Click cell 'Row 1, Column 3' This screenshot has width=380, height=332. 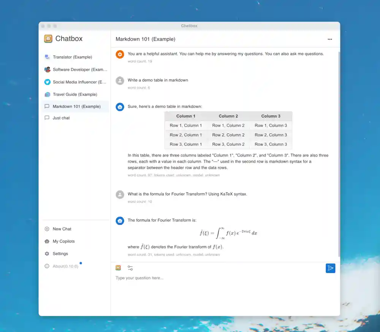point(271,125)
